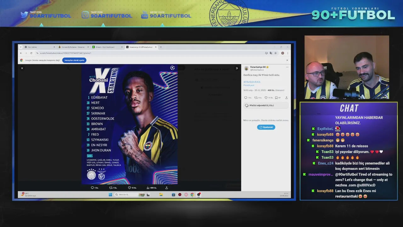This screenshot has height=227, width=403.
Task: Collapse the side panel with double-chevron icon
Action: pos(237,68)
